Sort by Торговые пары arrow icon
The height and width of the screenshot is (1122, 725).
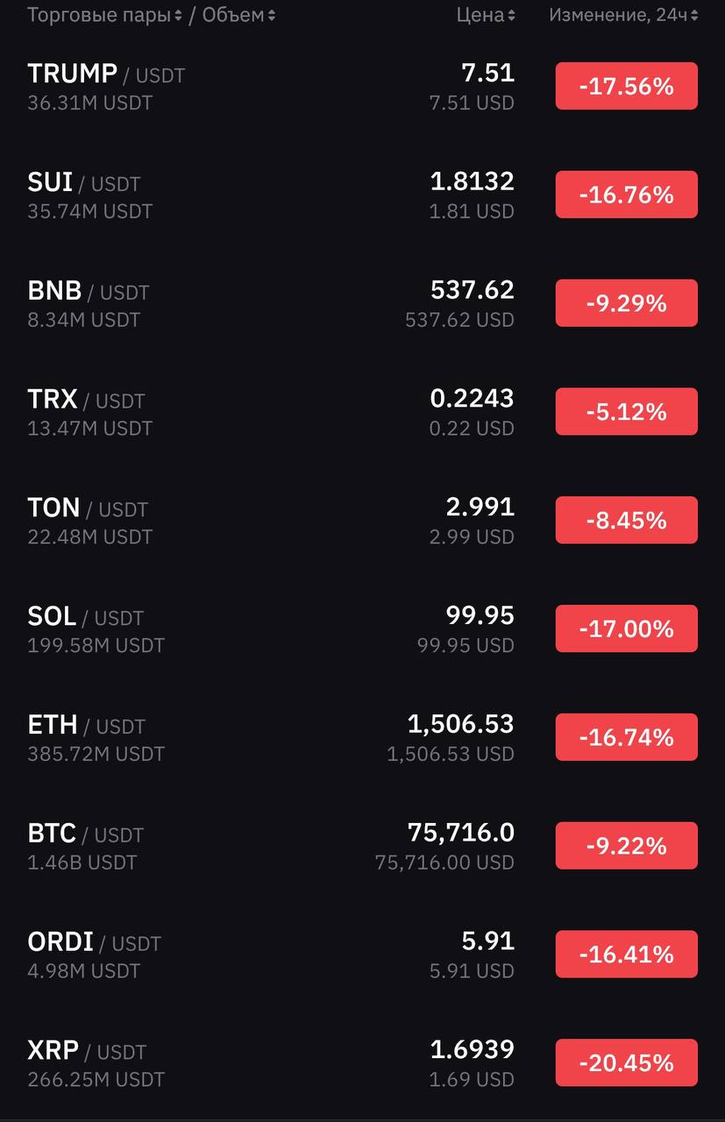coord(179,16)
